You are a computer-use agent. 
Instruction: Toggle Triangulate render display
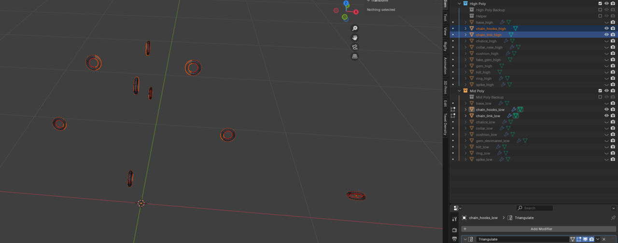click(591, 239)
